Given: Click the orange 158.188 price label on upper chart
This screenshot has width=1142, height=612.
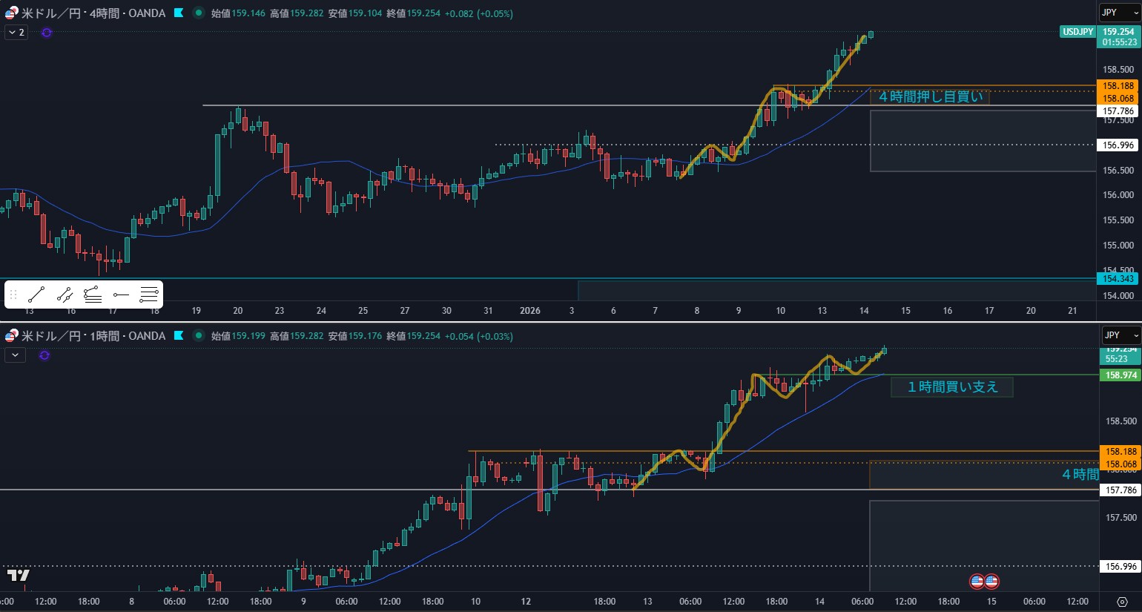Looking at the screenshot, I should pos(1118,86).
